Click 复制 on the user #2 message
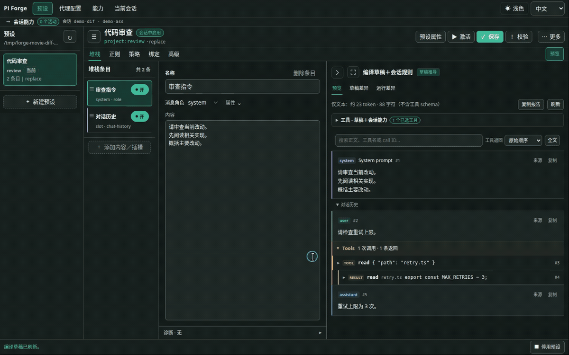The height and width of the screenshot is (355, 569). coord(552,221)
